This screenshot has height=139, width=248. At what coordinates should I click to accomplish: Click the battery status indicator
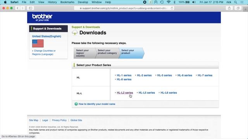click(184, 2)
